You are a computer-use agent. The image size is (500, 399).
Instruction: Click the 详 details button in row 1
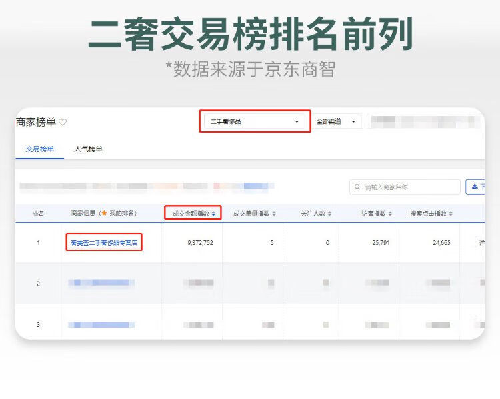(480, 243)
